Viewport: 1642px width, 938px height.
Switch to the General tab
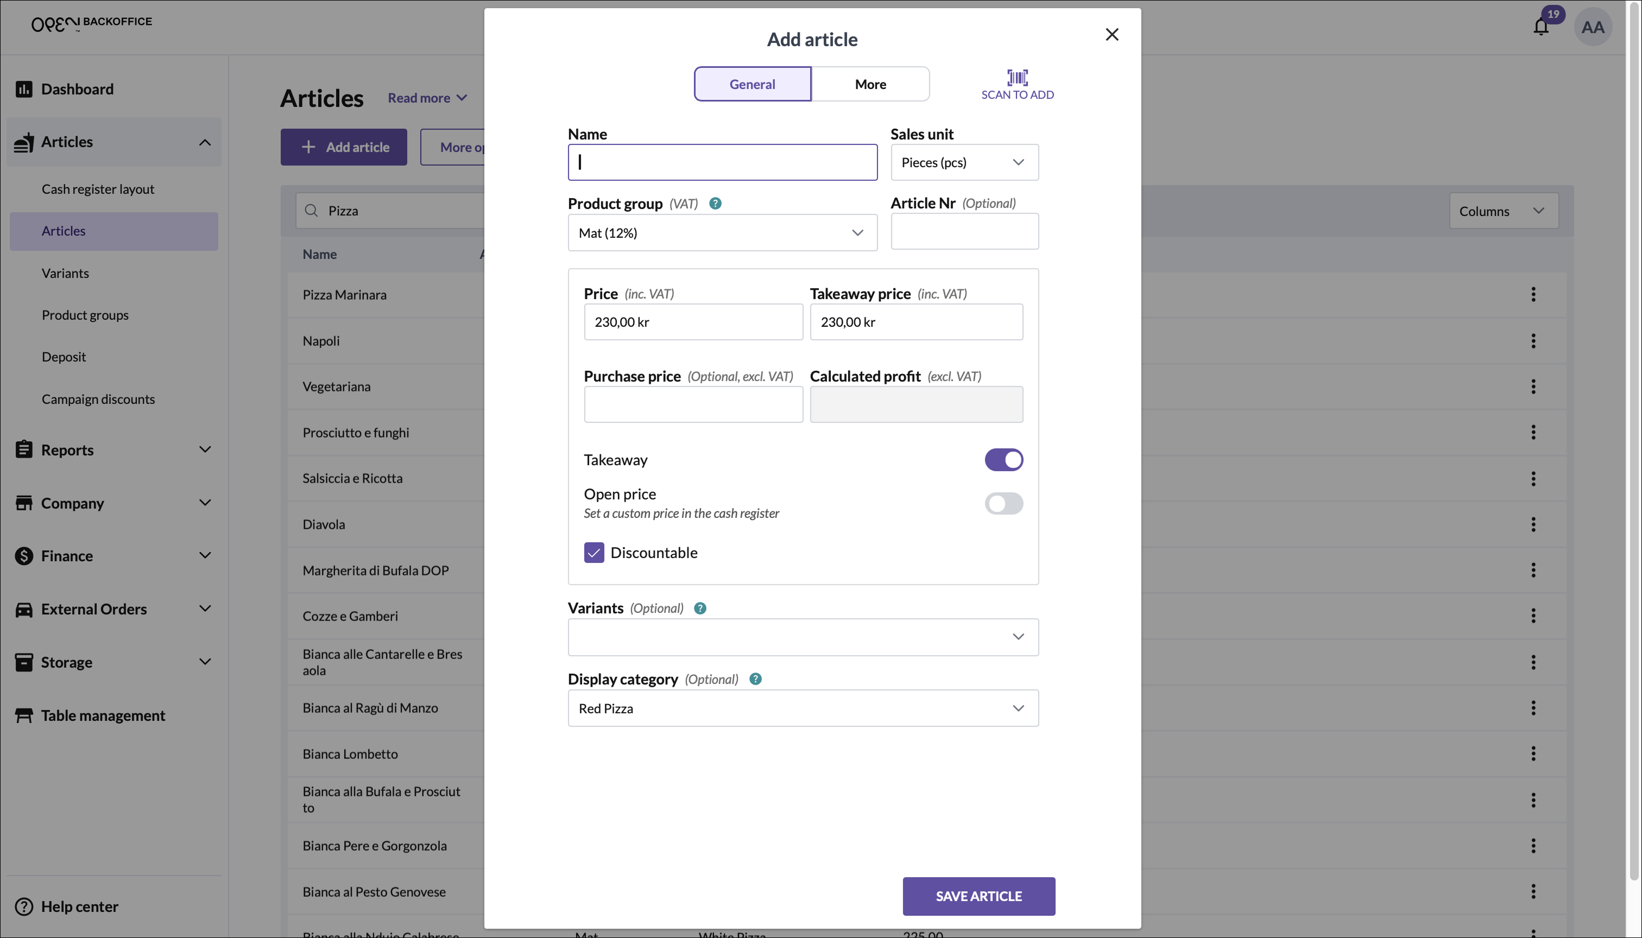tap(752, 84)
